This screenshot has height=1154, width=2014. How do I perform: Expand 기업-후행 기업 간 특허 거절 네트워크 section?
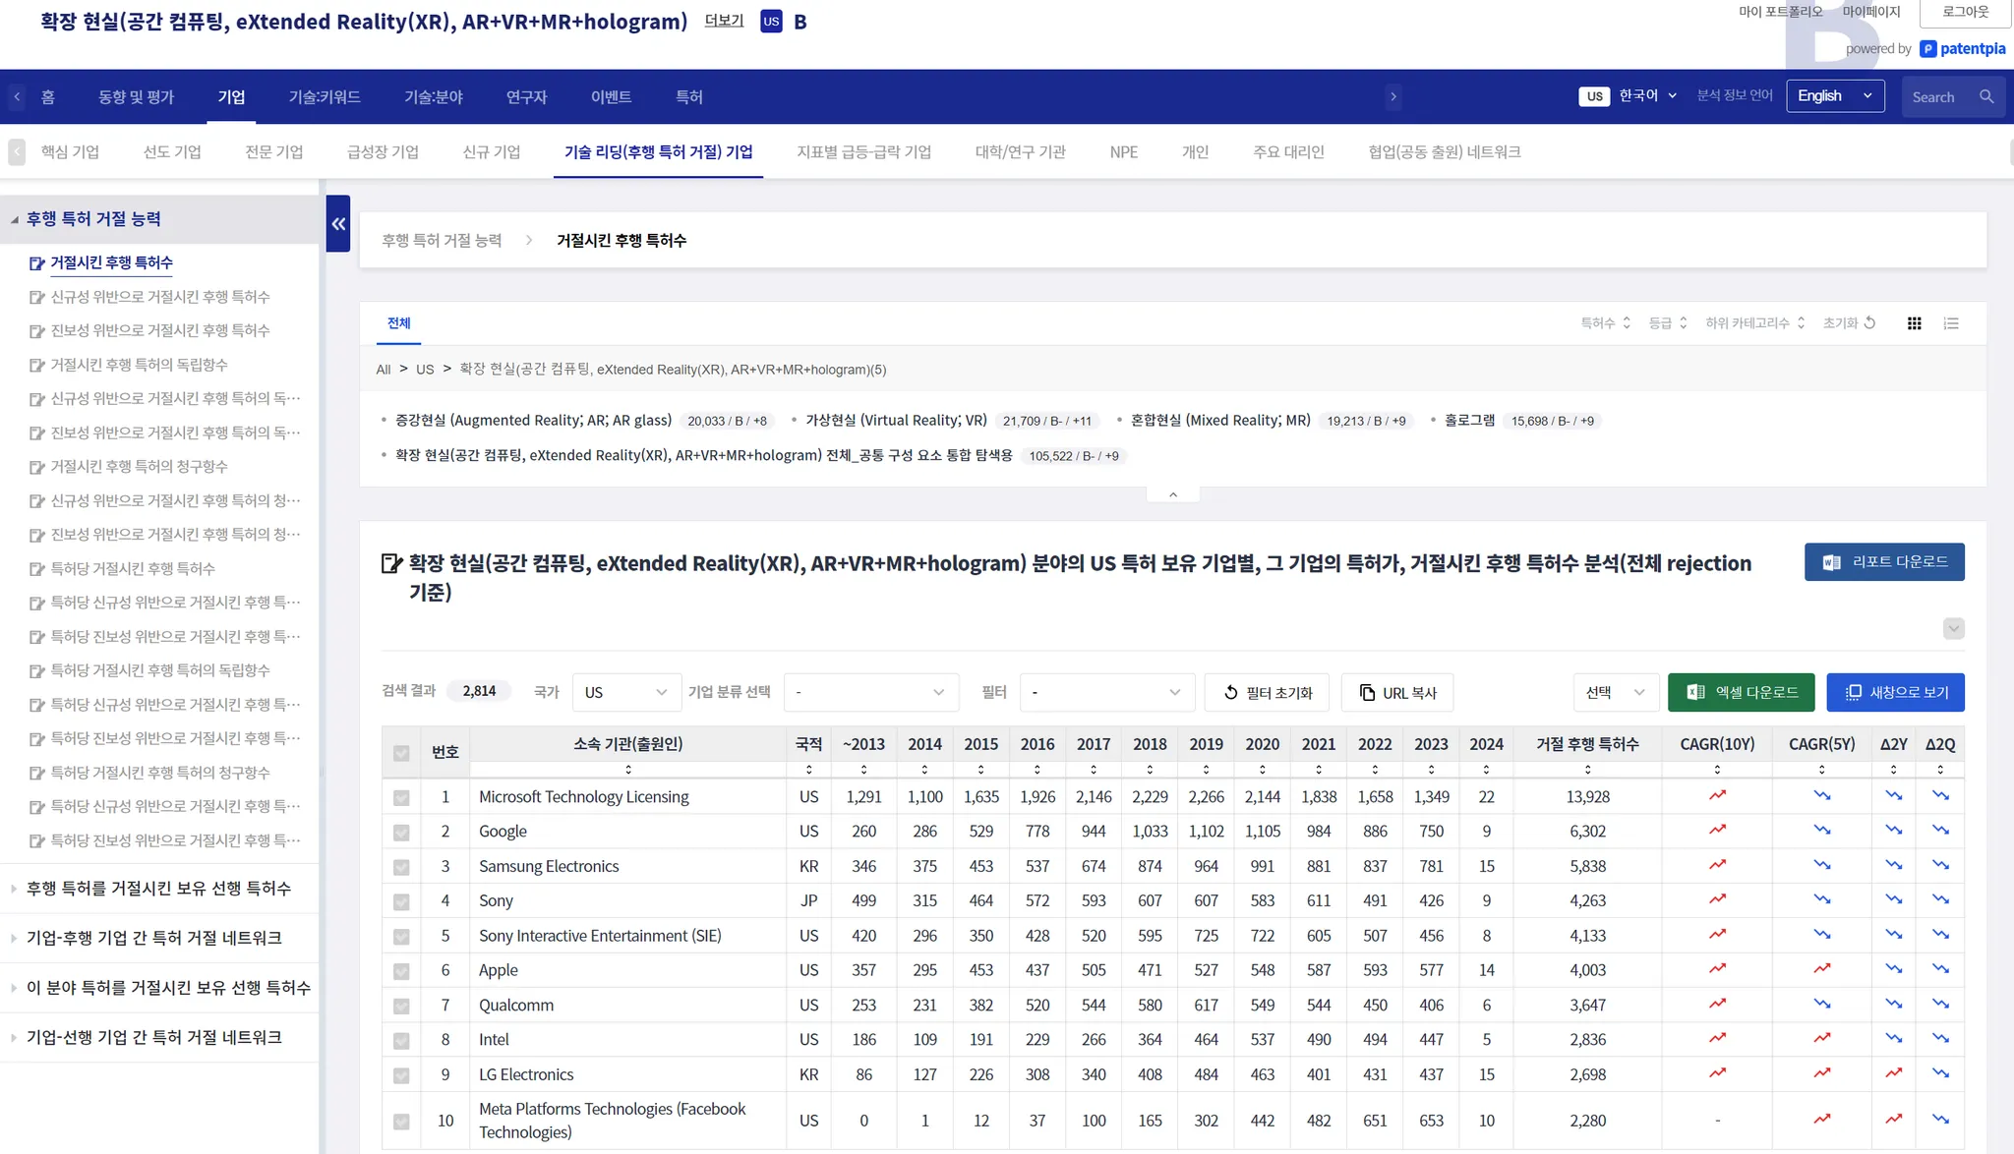click(154, 938)
